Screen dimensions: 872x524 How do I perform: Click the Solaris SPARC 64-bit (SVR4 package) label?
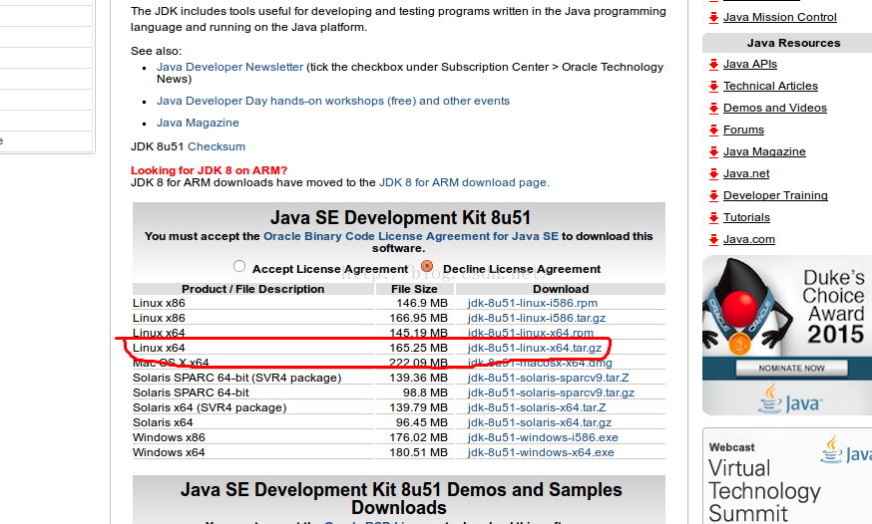(236, 378)
